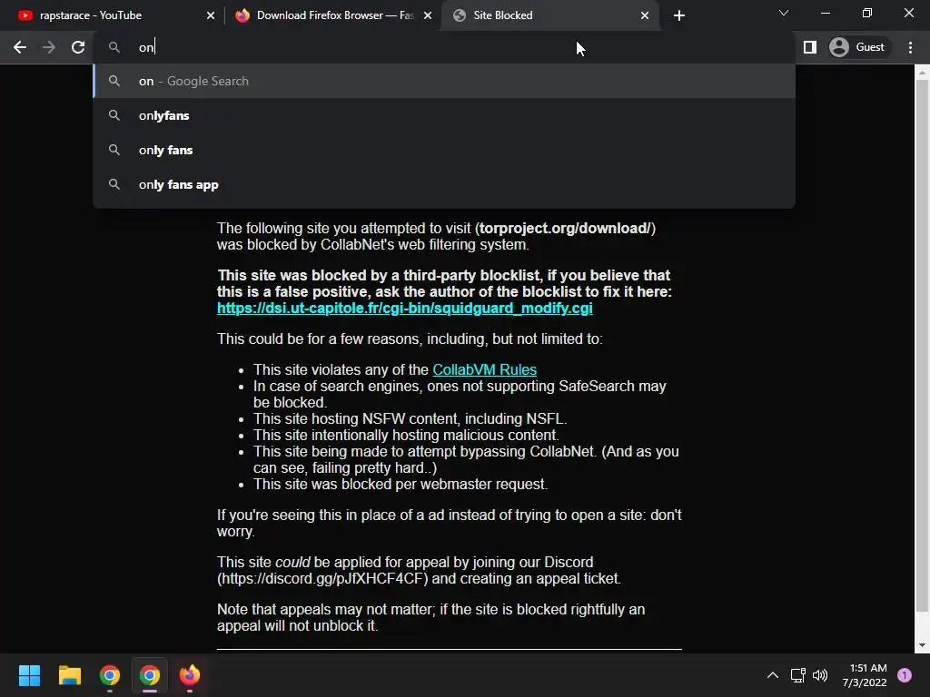
Task: Open the Windows Start menu
Action: 29,675
